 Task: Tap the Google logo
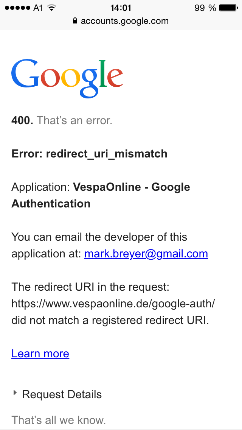(x=67, y=78)
